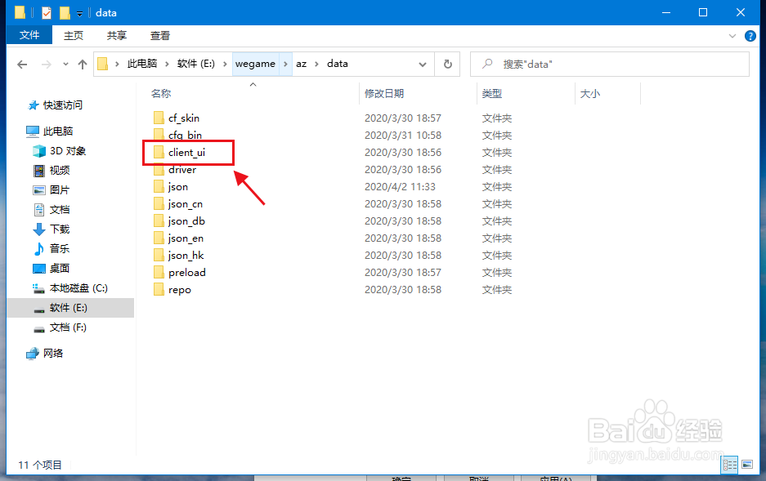
Task: Click the Up one level arrow
Action: point(82,63)
